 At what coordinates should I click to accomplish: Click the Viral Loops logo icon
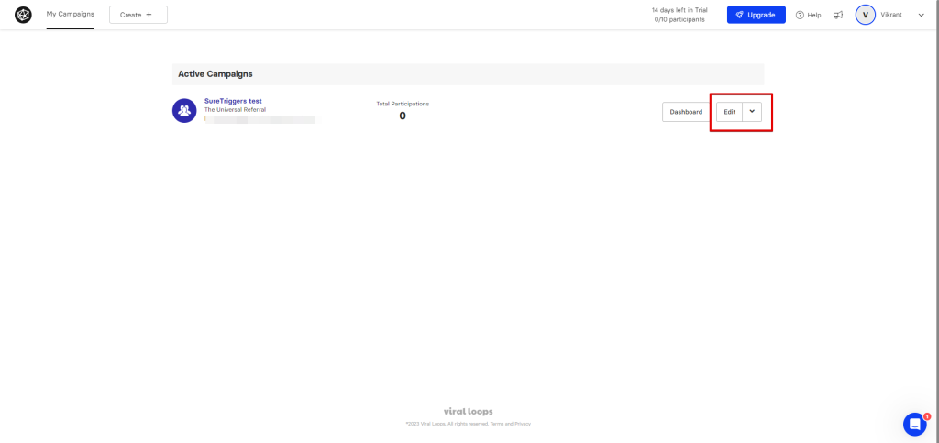(x=23, y=15)
